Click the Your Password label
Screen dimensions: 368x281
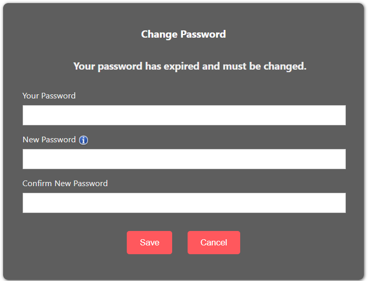click(x=49, y=96)
